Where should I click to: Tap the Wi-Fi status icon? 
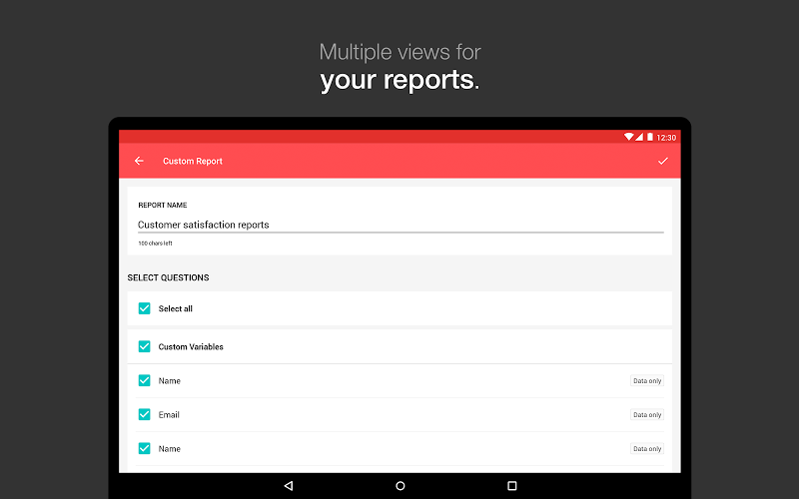(x=629, y=137)
